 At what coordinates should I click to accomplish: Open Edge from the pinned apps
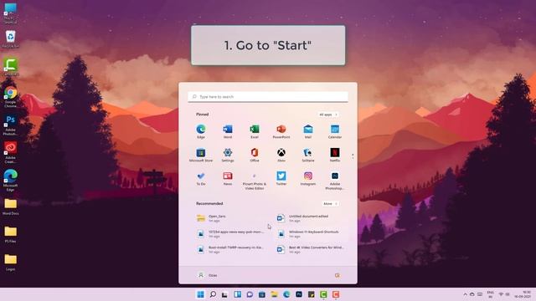click(201, 131)
